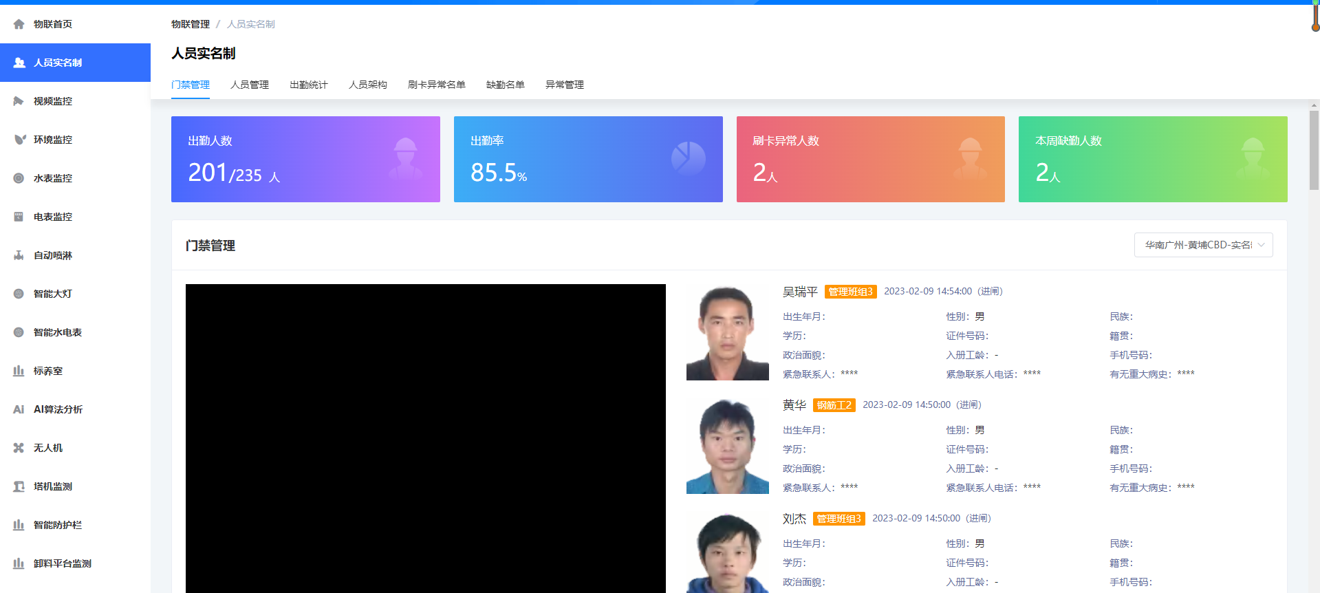Screen dimensions: 1320x593
Task: Click the worker icon on 刷卡异常人数 card
Action: (971, 159)
